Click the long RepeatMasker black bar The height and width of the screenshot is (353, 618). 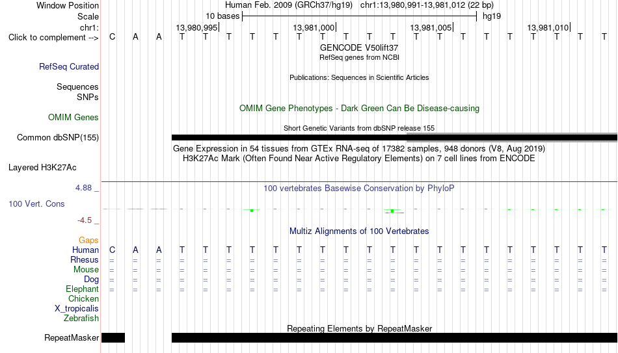[394, 337]
